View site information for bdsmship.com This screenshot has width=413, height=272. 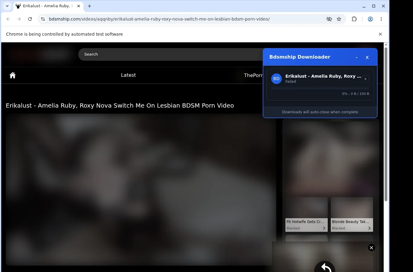[43, 19]
